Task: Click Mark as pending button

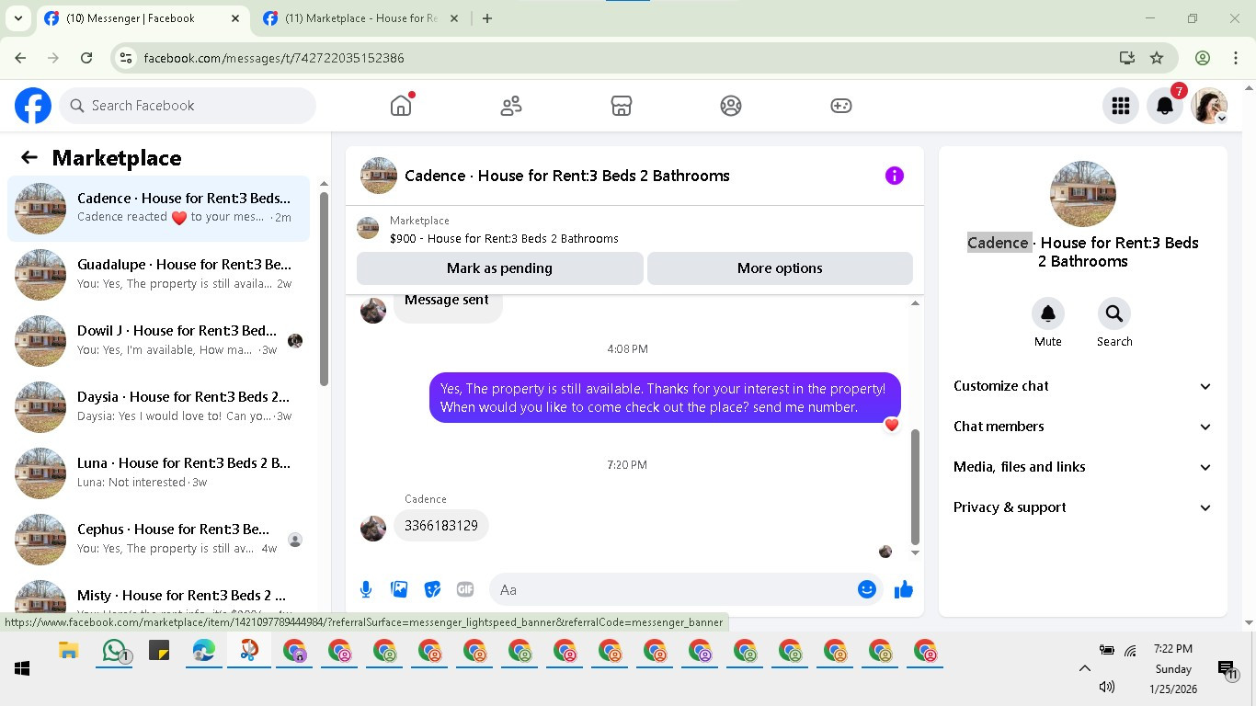Action: click(499, 268)
